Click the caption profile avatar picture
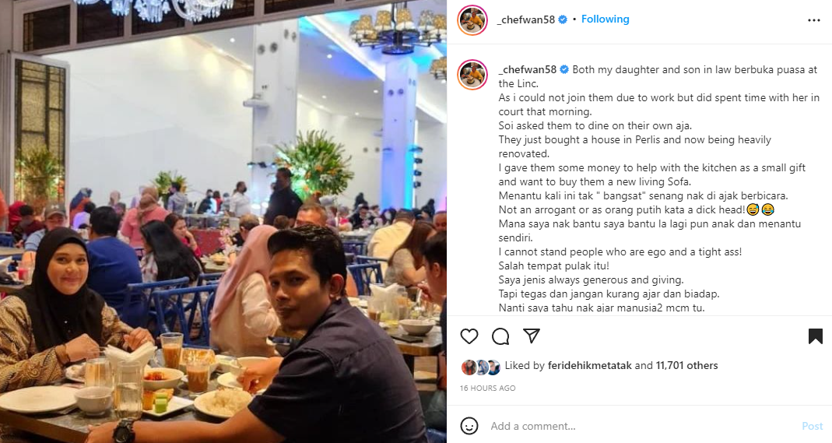832x443 pixels. [472, 75]
